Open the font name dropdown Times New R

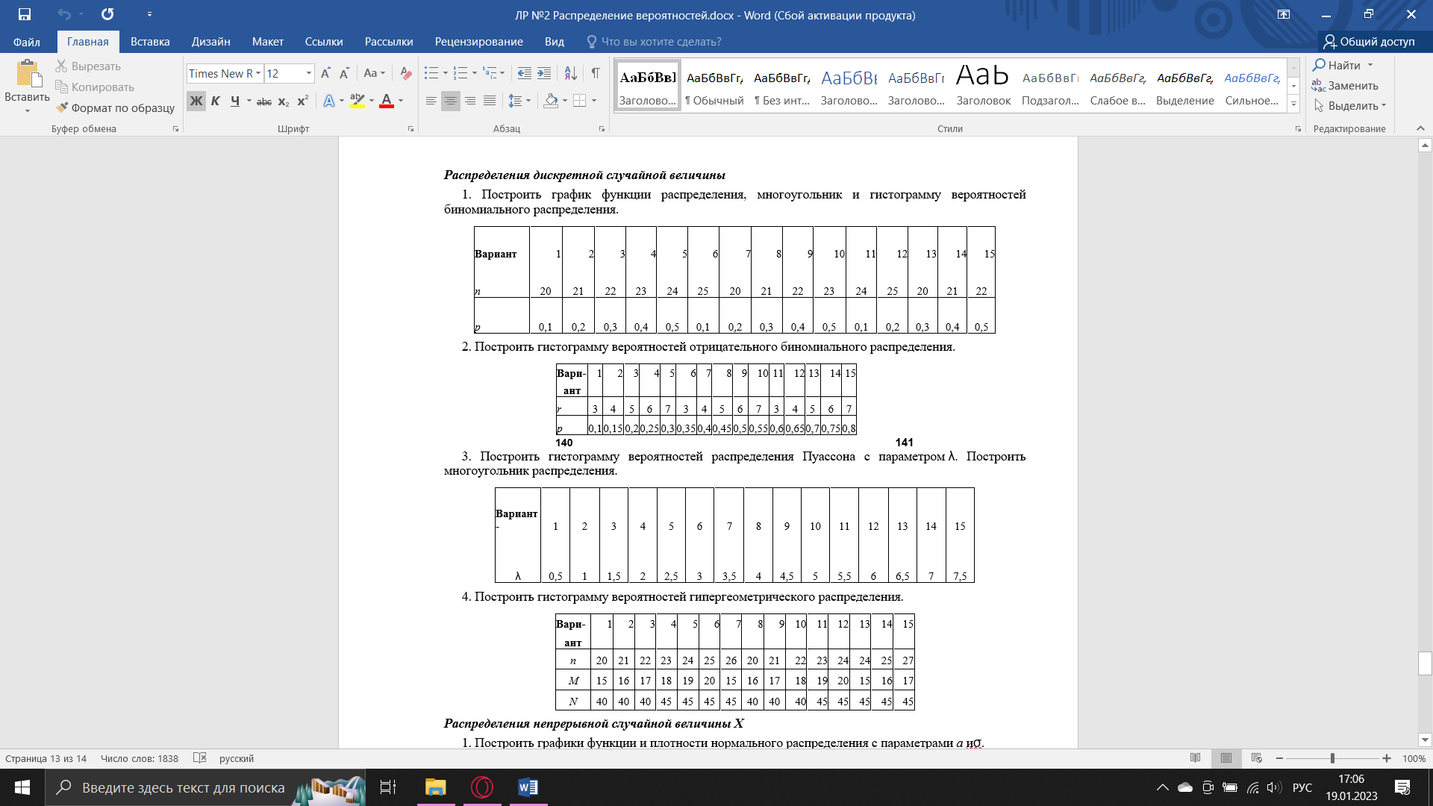coord(258,73)
